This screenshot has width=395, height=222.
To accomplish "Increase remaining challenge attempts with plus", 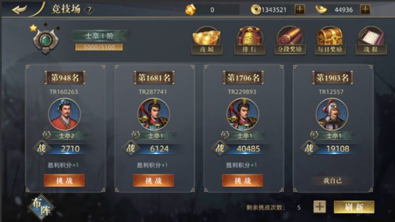I will tap(319, 207).
